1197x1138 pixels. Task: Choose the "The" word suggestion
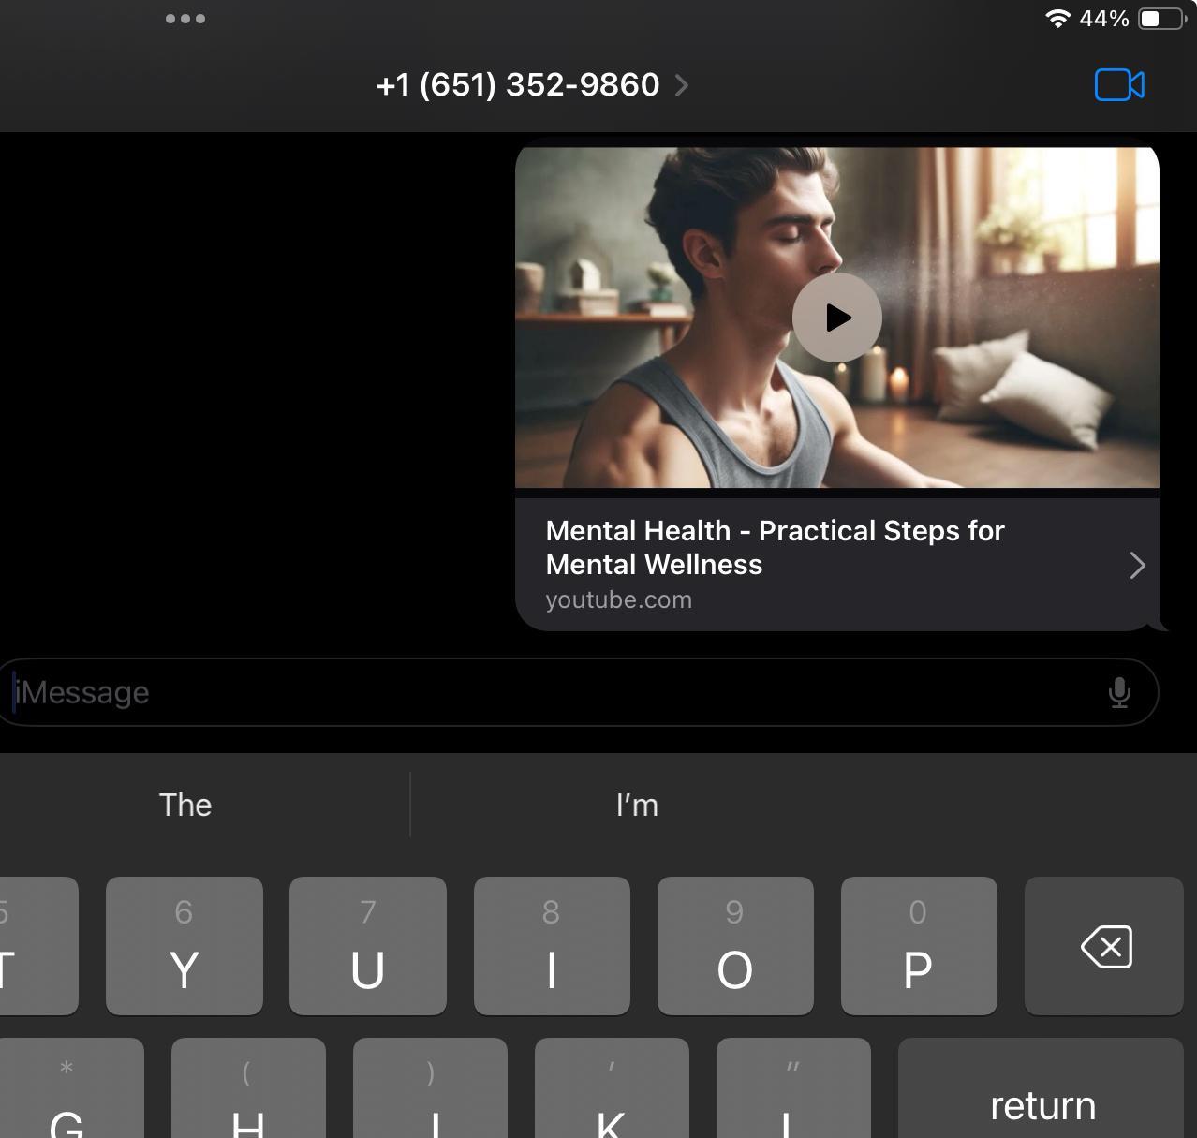185,805
